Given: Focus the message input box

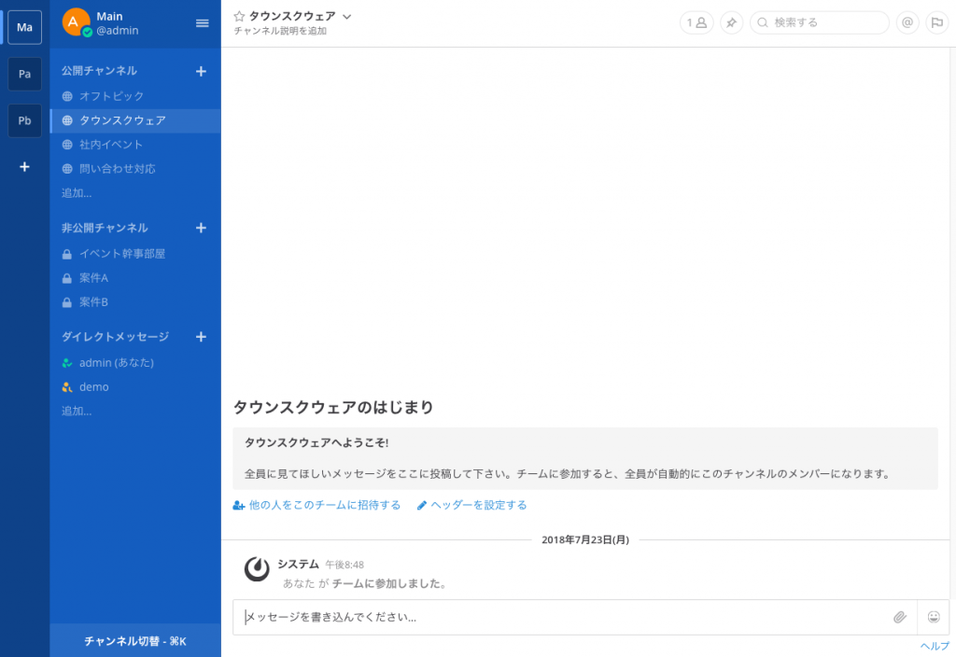Looking at the screenshot, I should pos(560,617).
